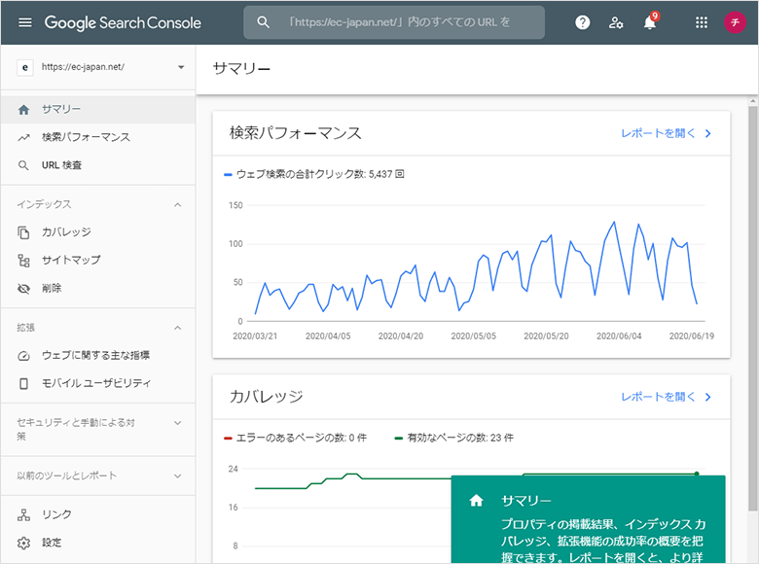Viewport: 759px width, 564px height.
Task: Click the 2020/06/19 axis date label
Action: [691, 336]
